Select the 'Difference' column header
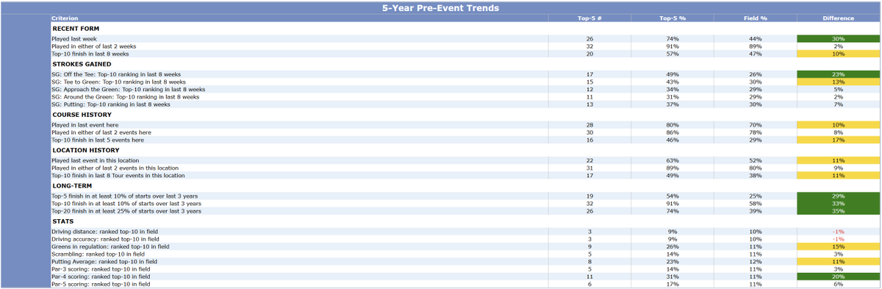Viewport: 882px width, 289px height. (x=838, y=18)
